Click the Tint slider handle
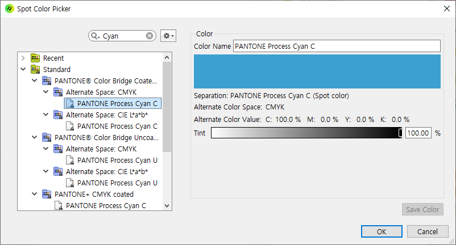This screenshot has width=456, height=245. pyautogui.click(x=400, y=133)
